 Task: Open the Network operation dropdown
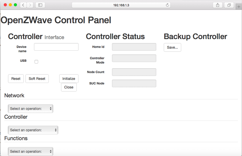(x=31, y=108)
